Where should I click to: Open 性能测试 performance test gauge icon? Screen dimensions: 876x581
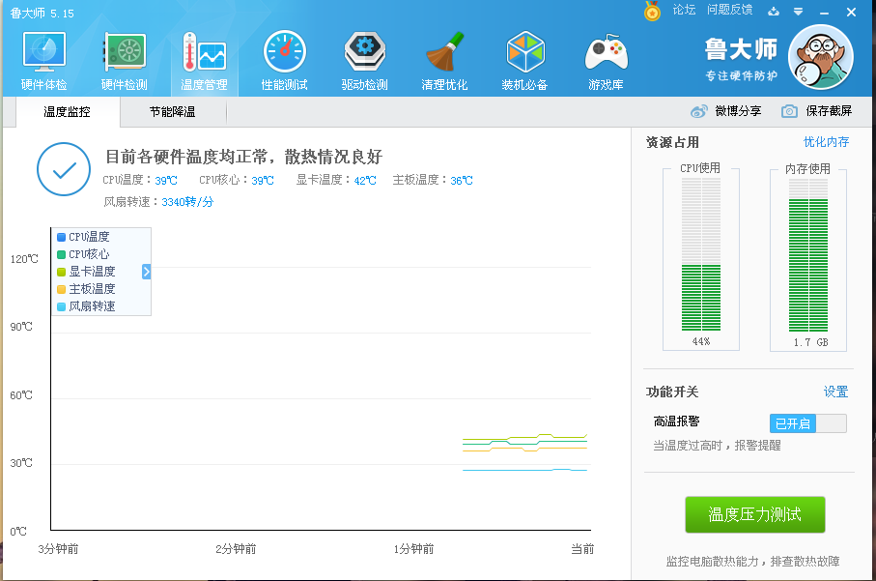click(284, 51)
